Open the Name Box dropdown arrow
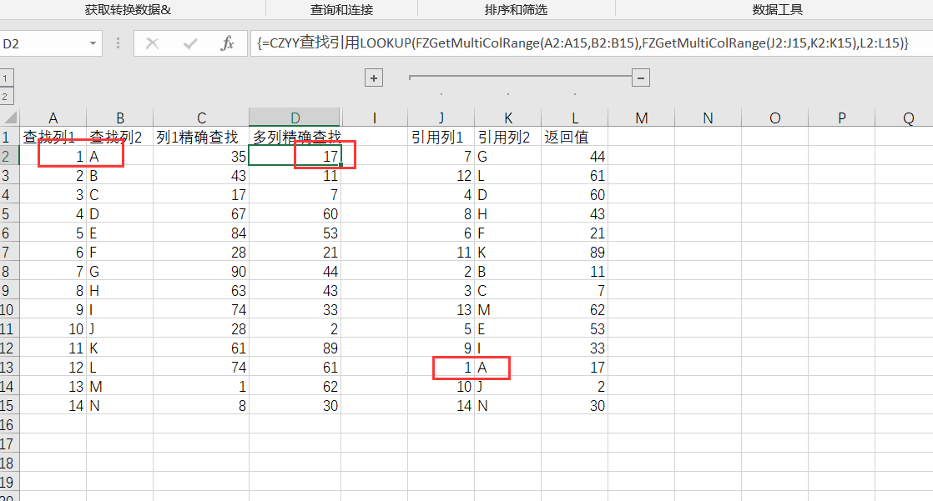The width and height of the screenshot is (933, 501). [93, 43]
